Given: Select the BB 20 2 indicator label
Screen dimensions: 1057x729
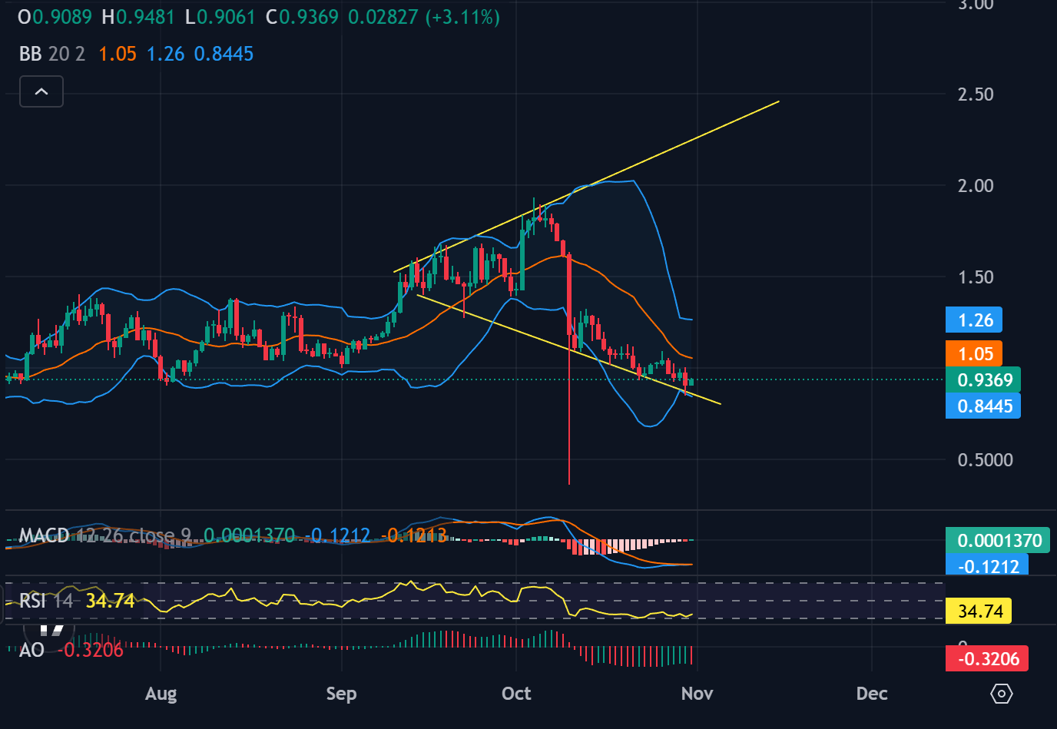Looking at the screenshot, I should coord(51,54).
